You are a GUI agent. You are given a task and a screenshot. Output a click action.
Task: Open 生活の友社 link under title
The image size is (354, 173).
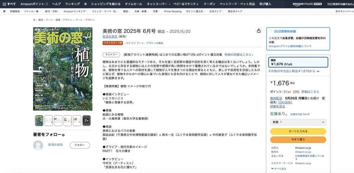(x=110, y=36)
